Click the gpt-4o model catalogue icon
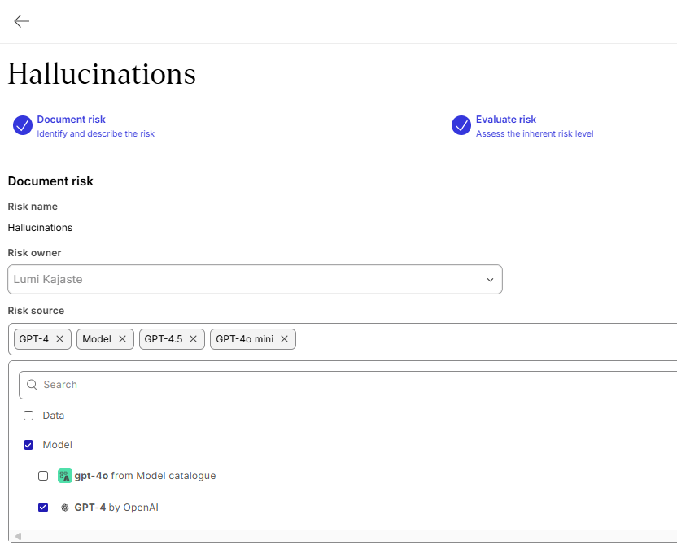677x549 pixels. coord(65,476)
